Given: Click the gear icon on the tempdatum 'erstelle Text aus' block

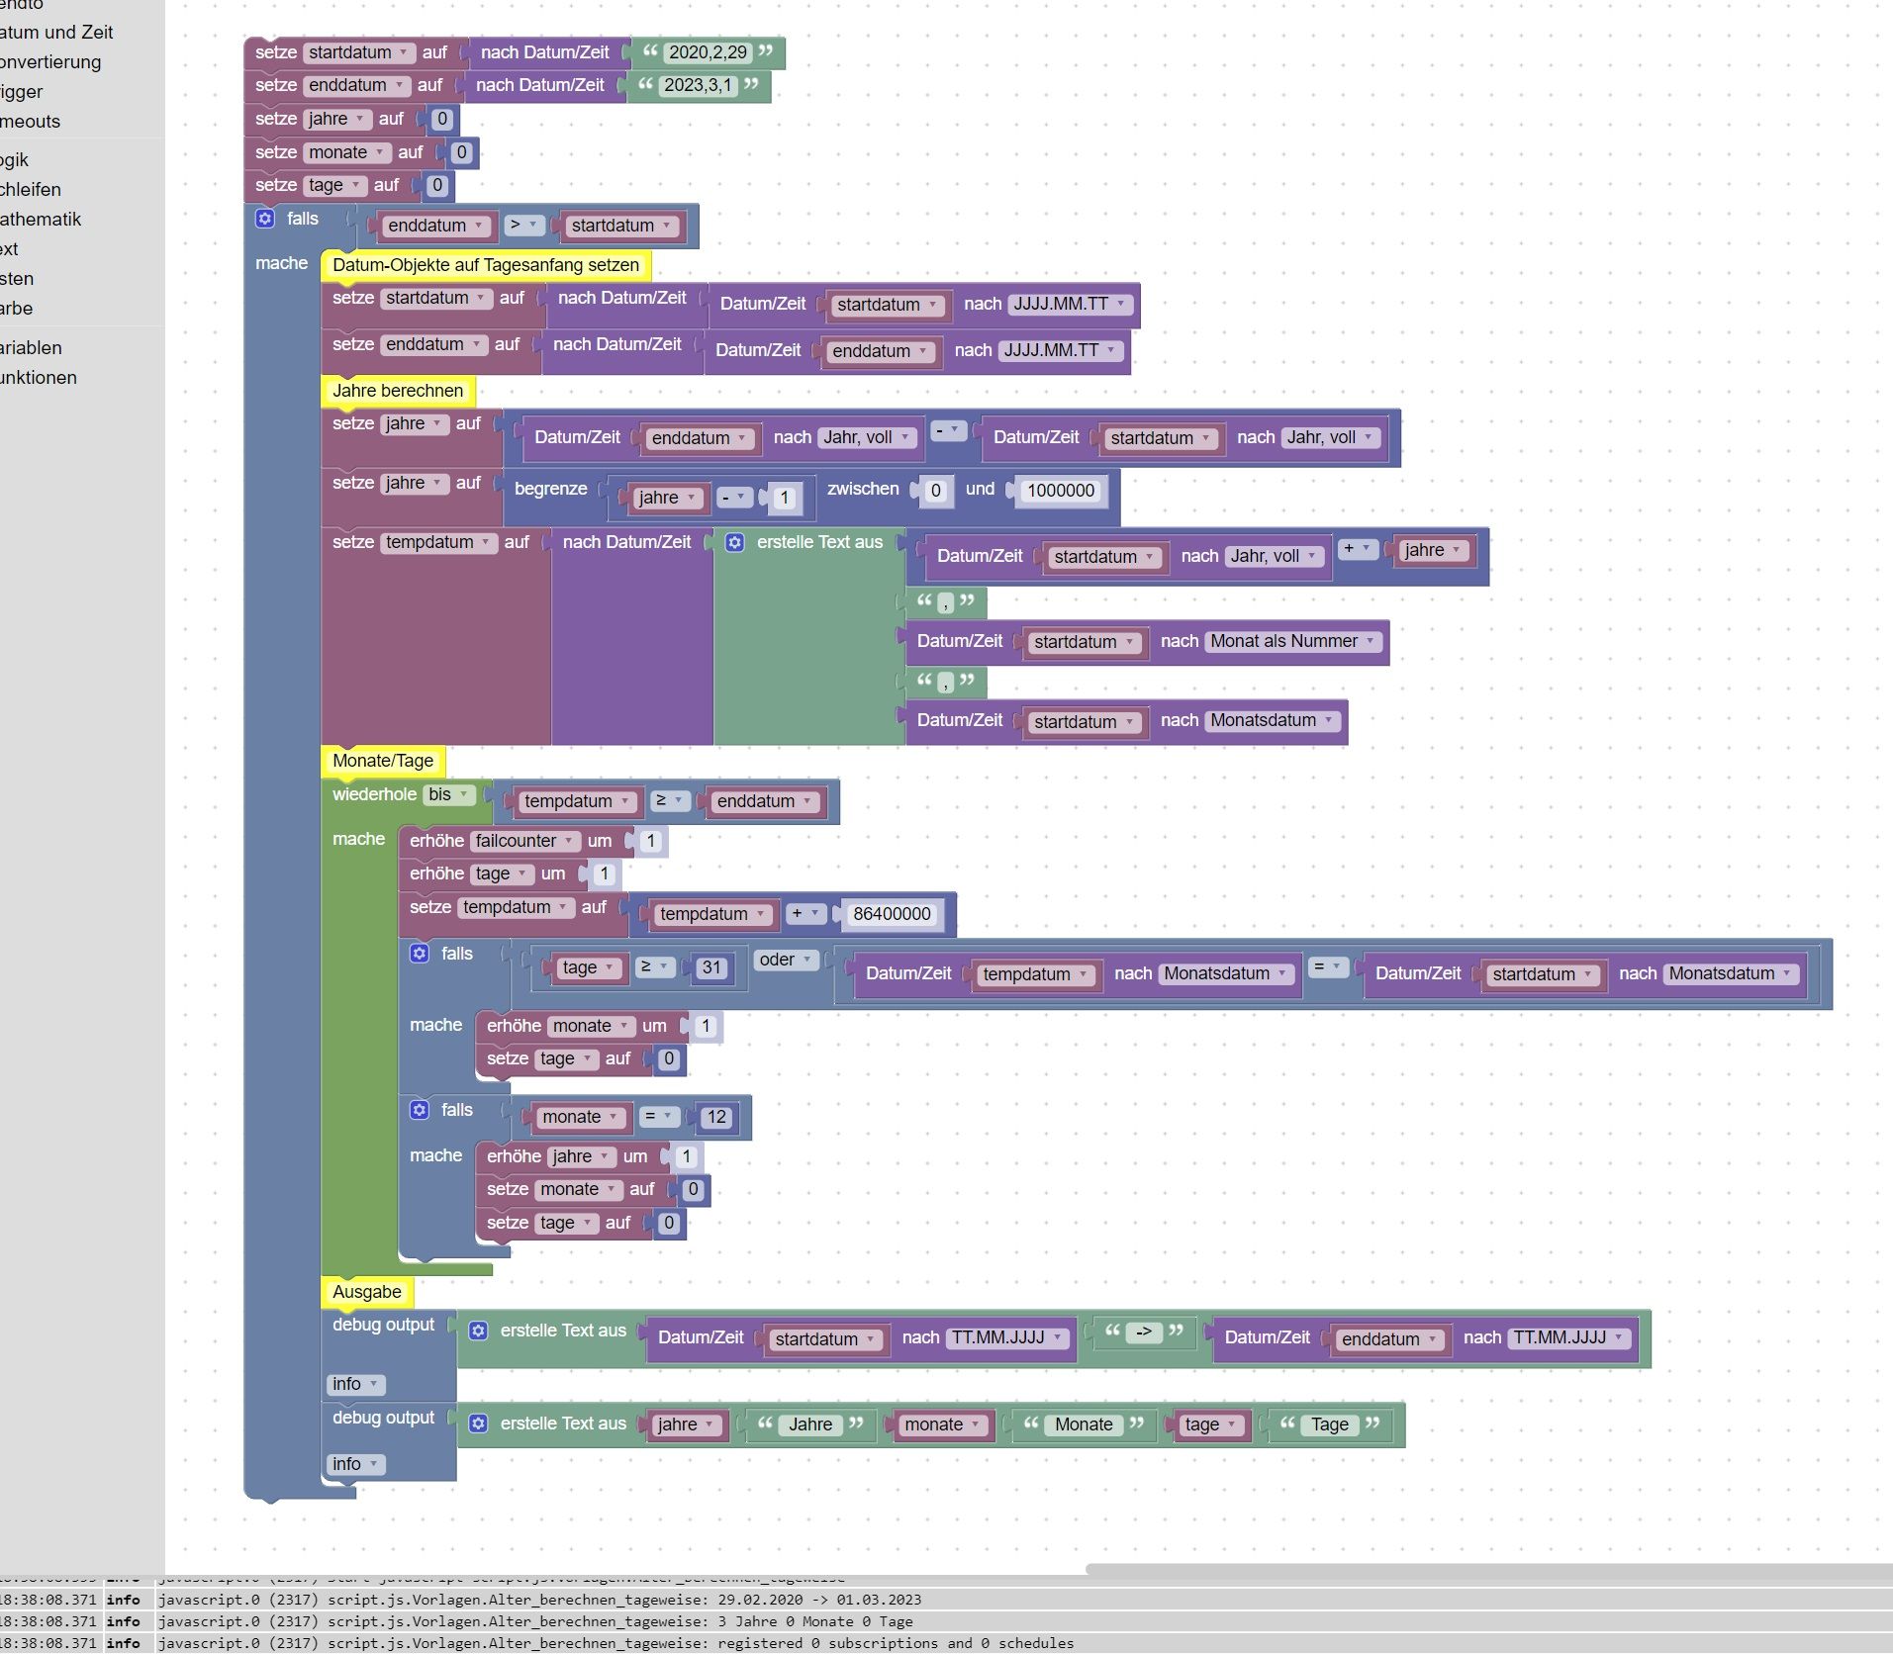Looking at the screenshot, I should click(735, 542).
